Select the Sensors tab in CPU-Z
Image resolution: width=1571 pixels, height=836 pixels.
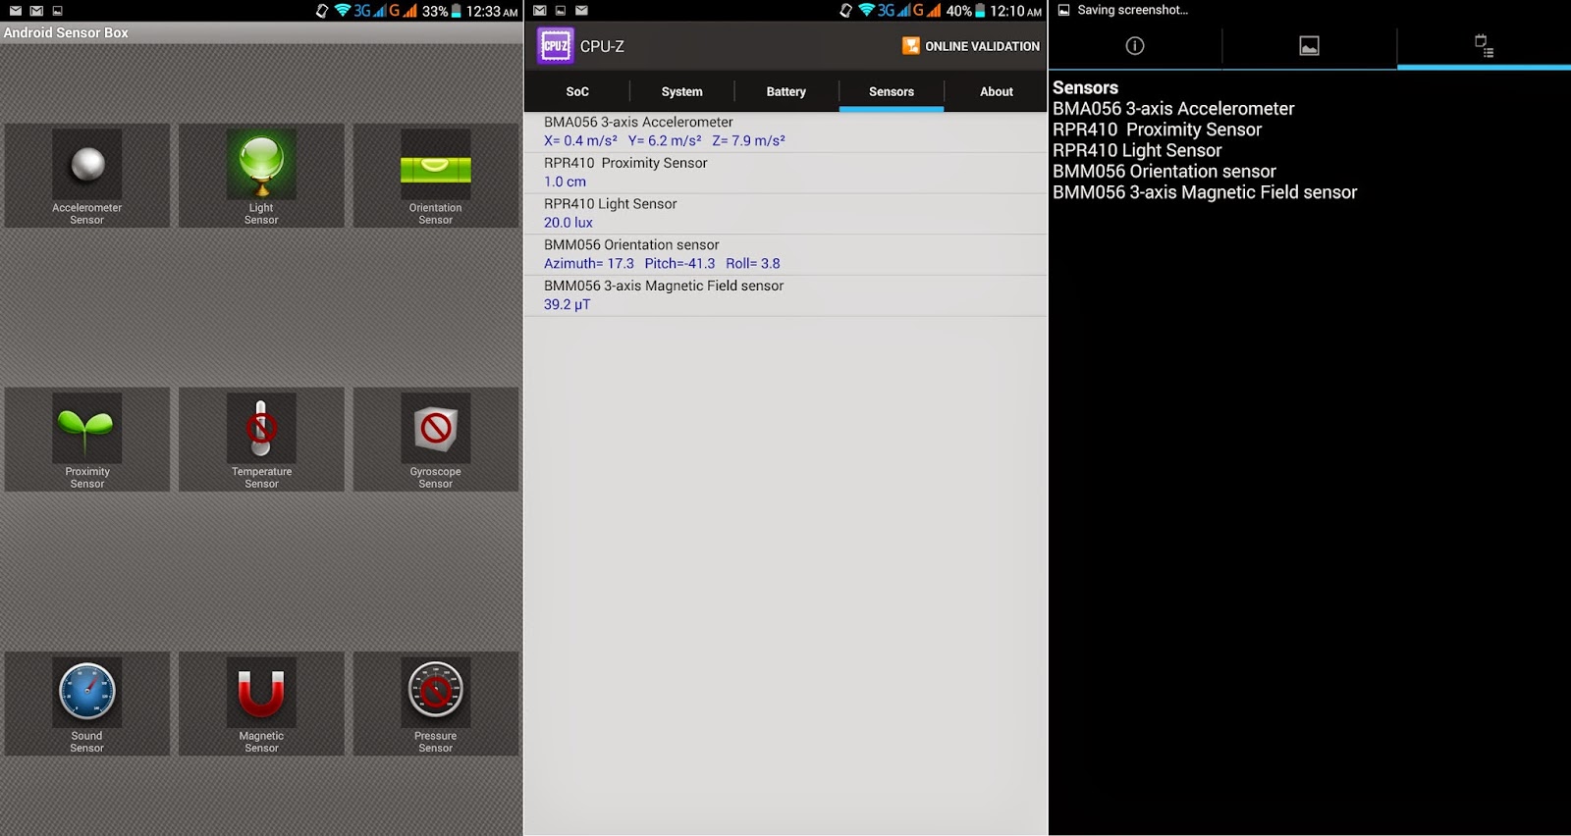[892, 91]
